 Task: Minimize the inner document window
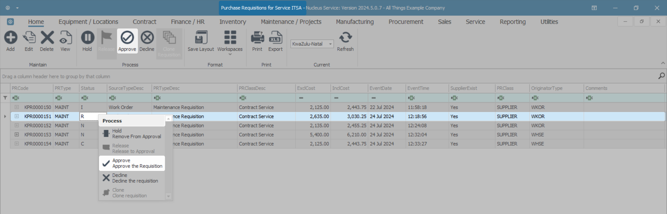625,22
